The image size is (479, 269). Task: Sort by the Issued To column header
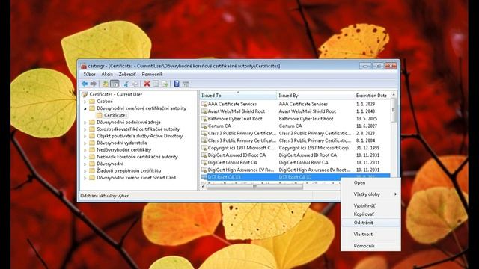tap(238, 96)
